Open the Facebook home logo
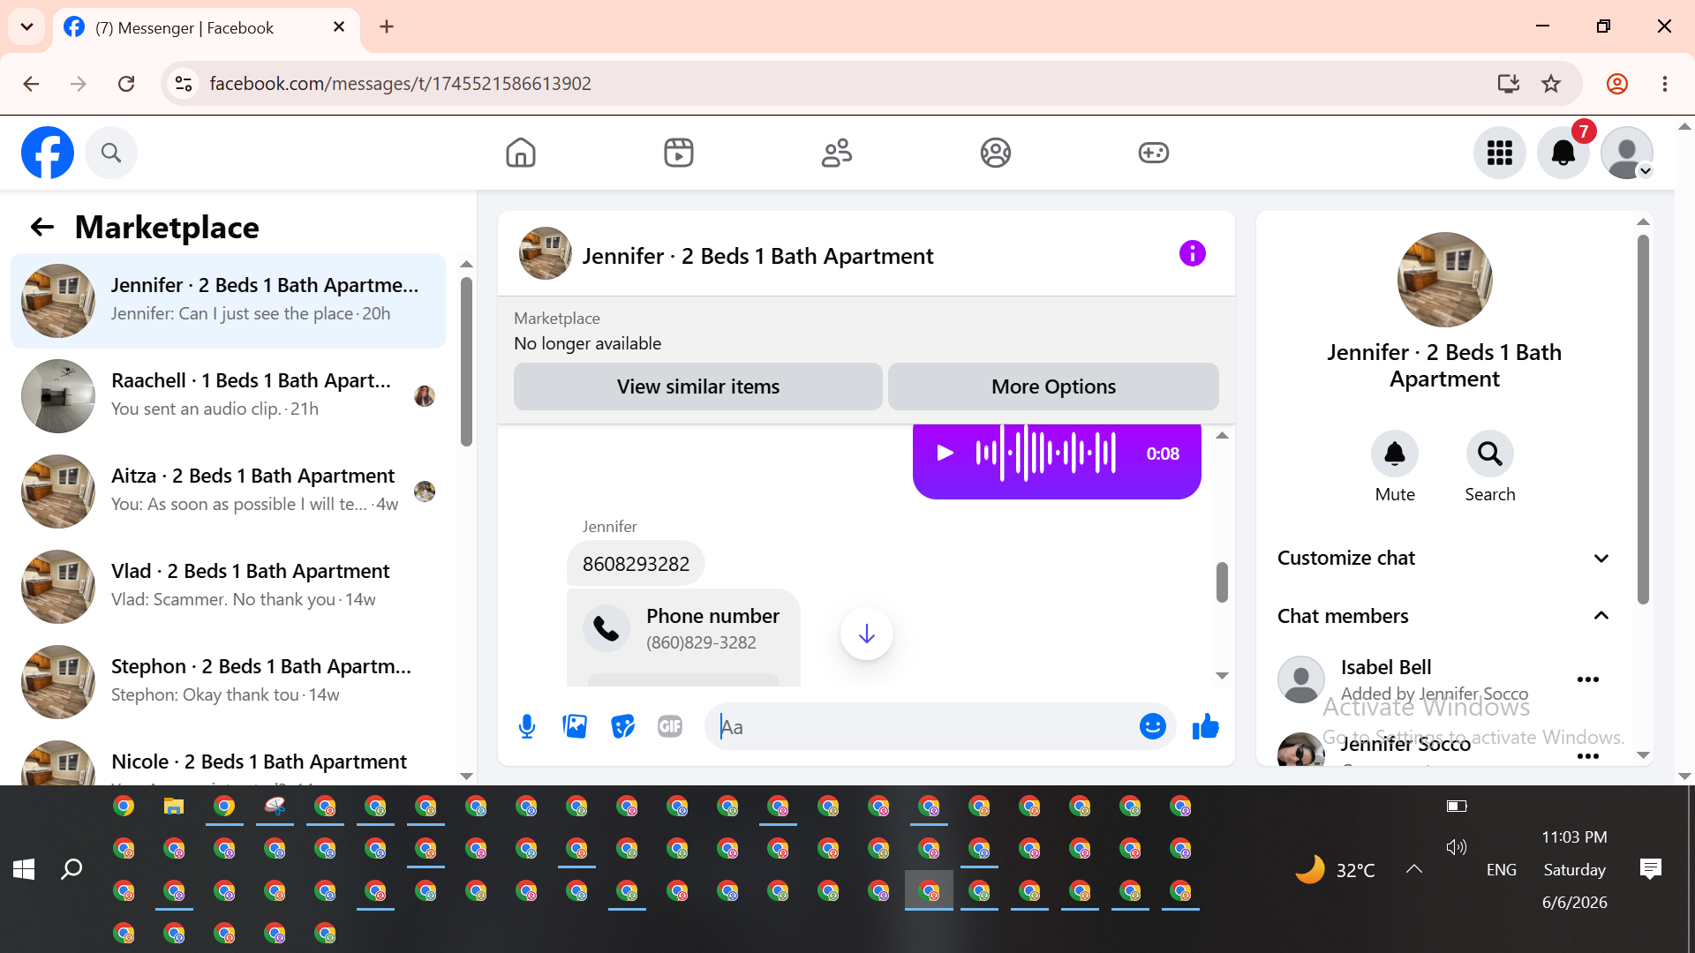 click(x=48, y=153)
